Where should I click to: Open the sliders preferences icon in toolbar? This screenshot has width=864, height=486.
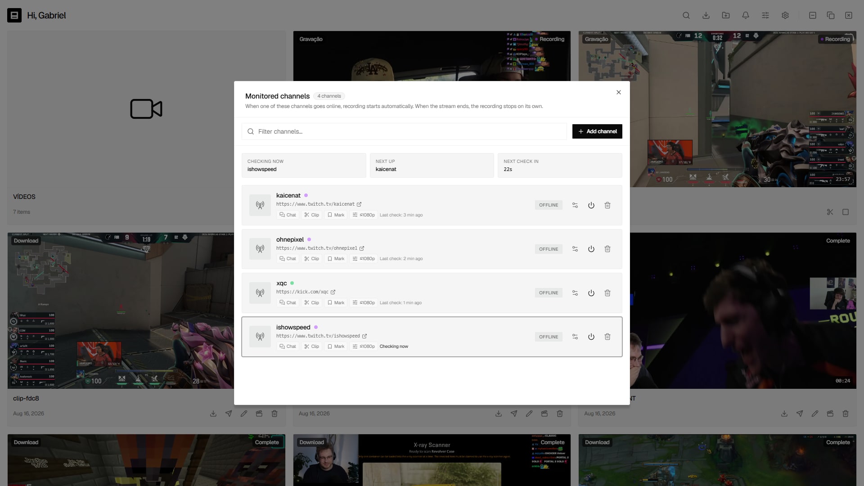click(x=765, y=15)
